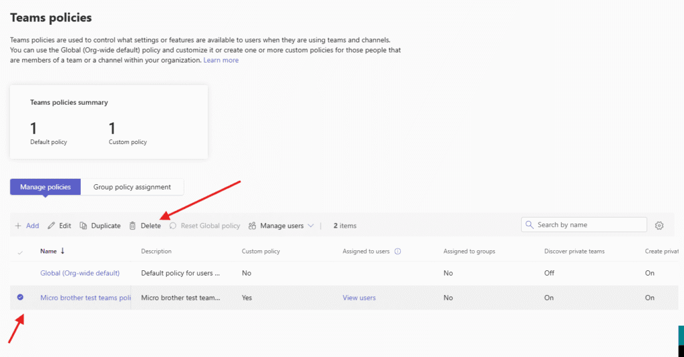
Task: Toggle the select all rows checkmark
Action: point(20,252)
